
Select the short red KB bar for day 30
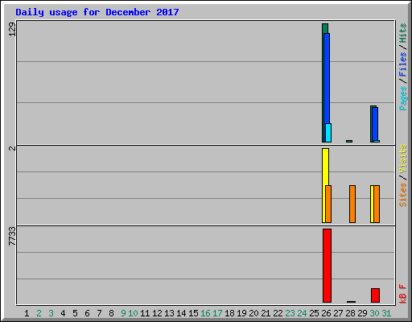(x=375, y=295)
